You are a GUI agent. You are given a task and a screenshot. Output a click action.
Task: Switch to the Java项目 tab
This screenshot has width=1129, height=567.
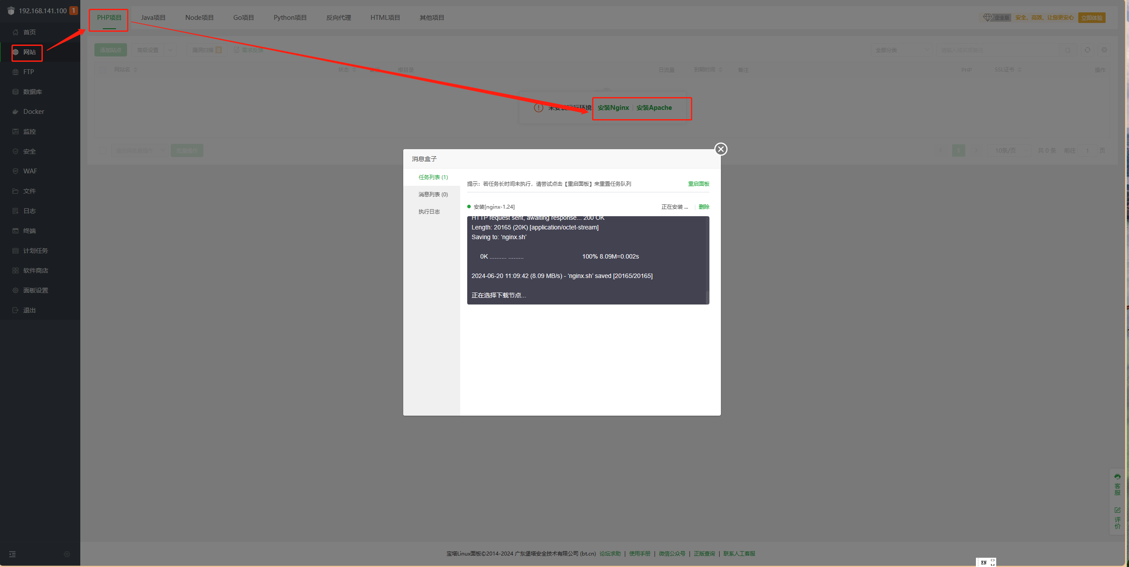(153, 18)
